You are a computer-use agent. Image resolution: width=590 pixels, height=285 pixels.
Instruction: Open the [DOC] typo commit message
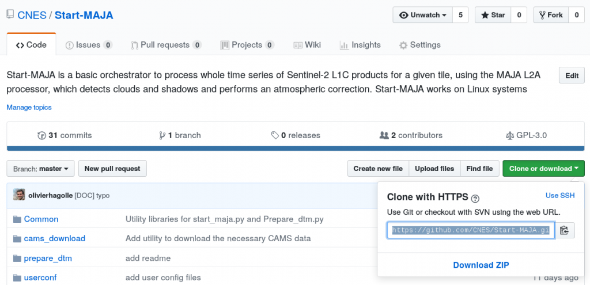(92, 196)
